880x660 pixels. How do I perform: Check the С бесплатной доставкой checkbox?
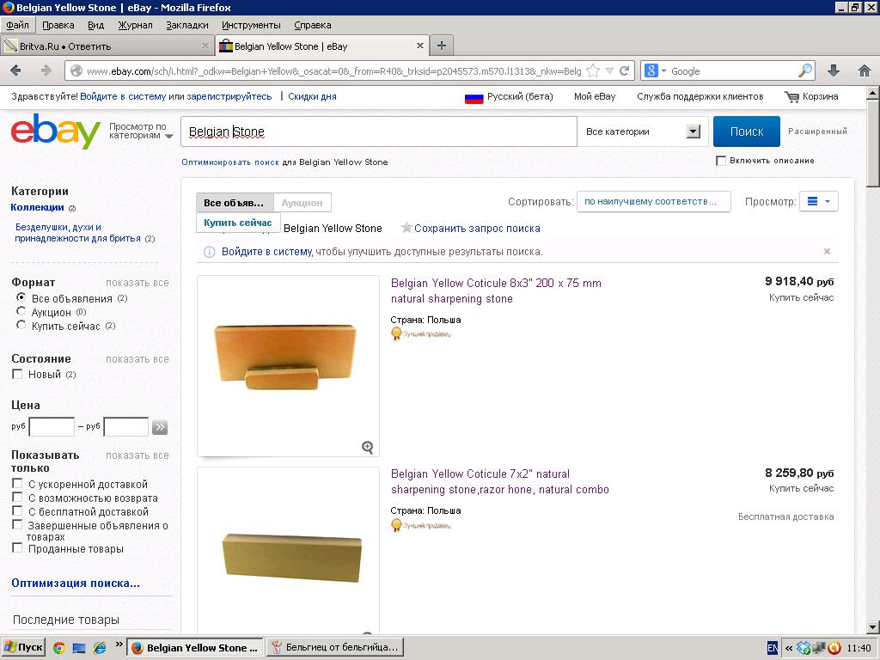tap(17, 511)
